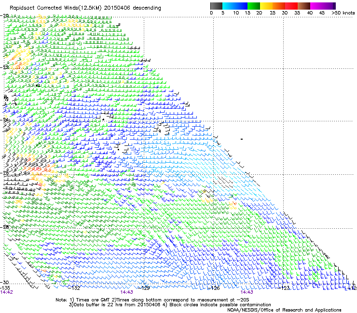The width and height of the screenshot is (357, 313).
Task: Click the '>50 knots' legend label
Action: [343, 13]
